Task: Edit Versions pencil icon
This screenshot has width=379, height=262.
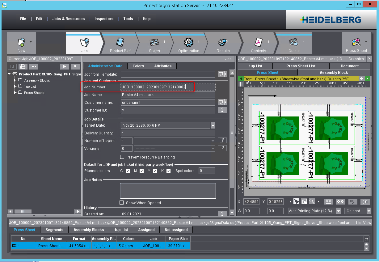Action: click(x=222, y=148)
